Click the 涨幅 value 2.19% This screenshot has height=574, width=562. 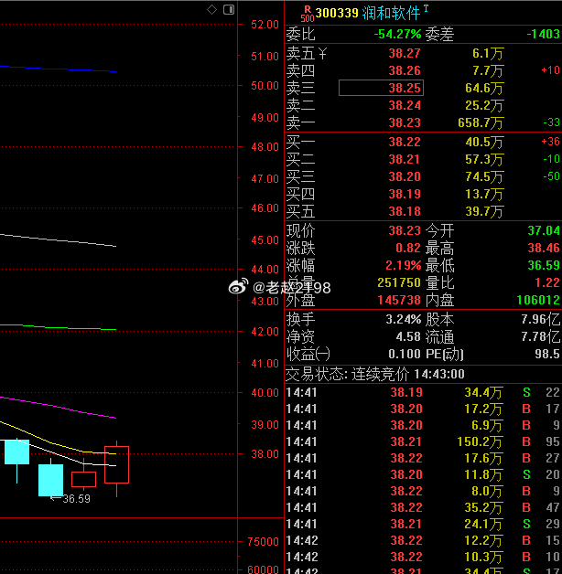pos(403,265)
